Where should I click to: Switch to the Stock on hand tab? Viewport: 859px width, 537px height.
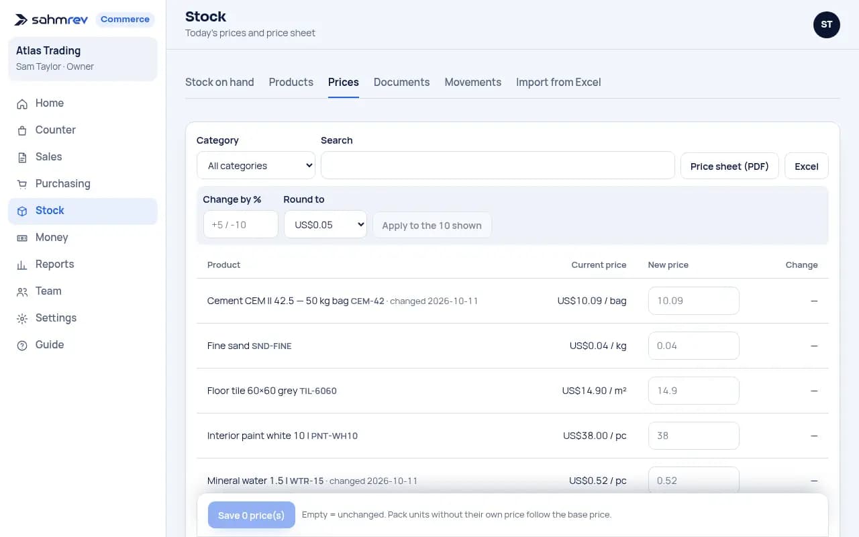pyautogui.click(x=219, y=82)
